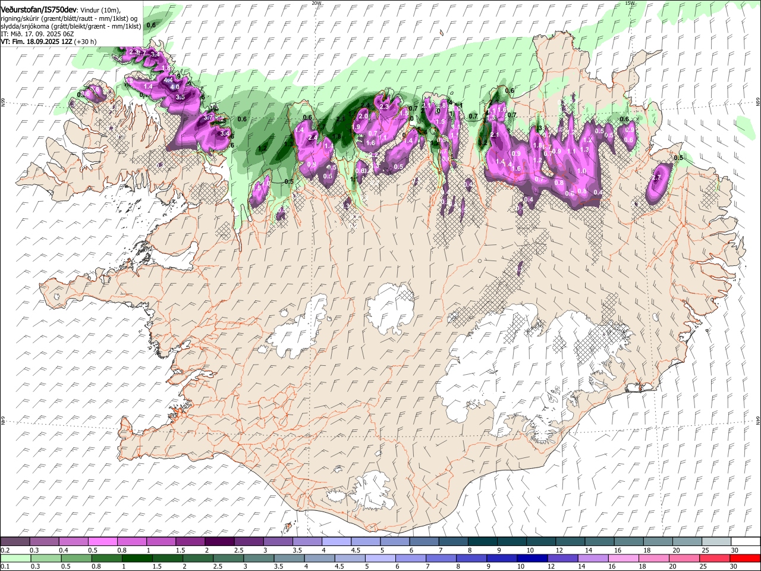Click the 'VT: Fim. 18.09.2025 12Z' valid time
The width and height of the screenshot is (761, 571).
(37, 42)
